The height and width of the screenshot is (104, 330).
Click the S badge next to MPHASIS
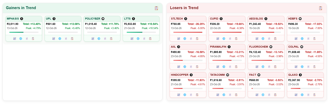pyautogui.click(x=22, y=19)
